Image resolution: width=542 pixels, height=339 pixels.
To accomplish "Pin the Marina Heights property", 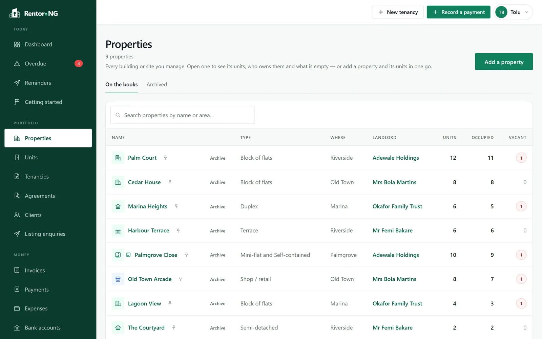I will point(176,206).
